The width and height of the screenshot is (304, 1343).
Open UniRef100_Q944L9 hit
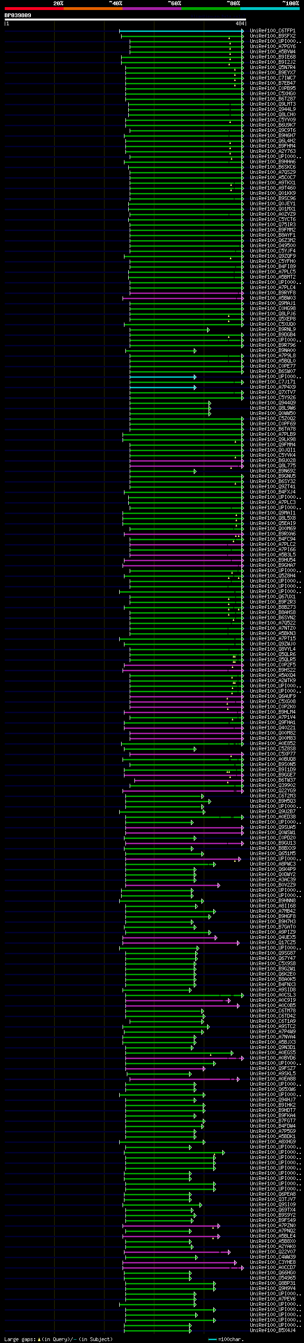(x=273, y=109)
